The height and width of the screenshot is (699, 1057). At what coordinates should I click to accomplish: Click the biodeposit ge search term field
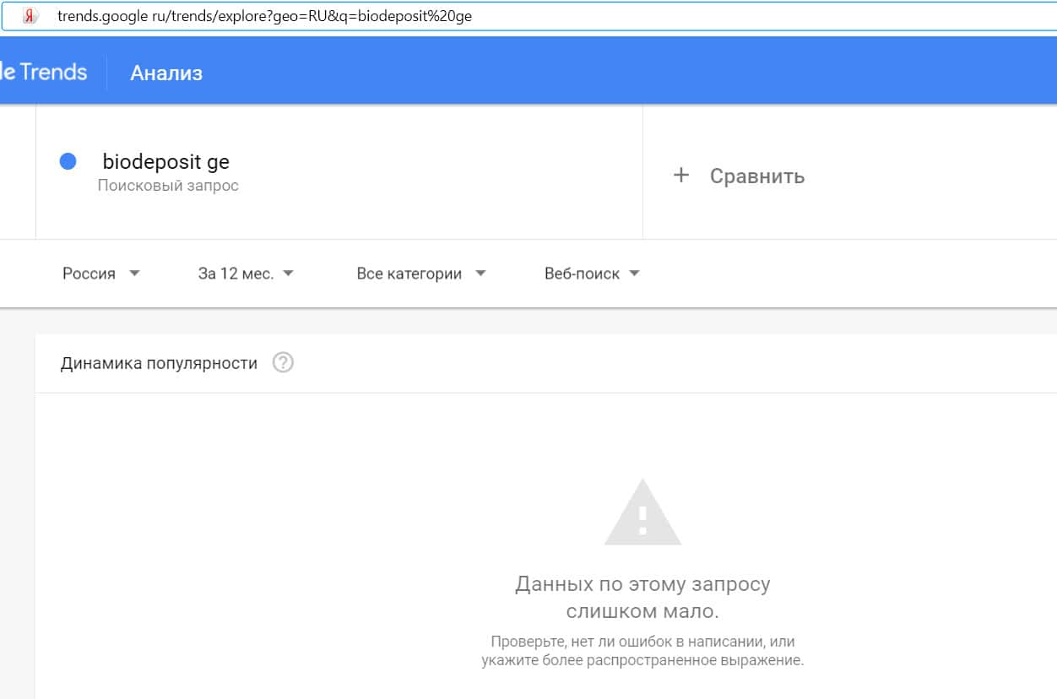(x=166, y=161)
